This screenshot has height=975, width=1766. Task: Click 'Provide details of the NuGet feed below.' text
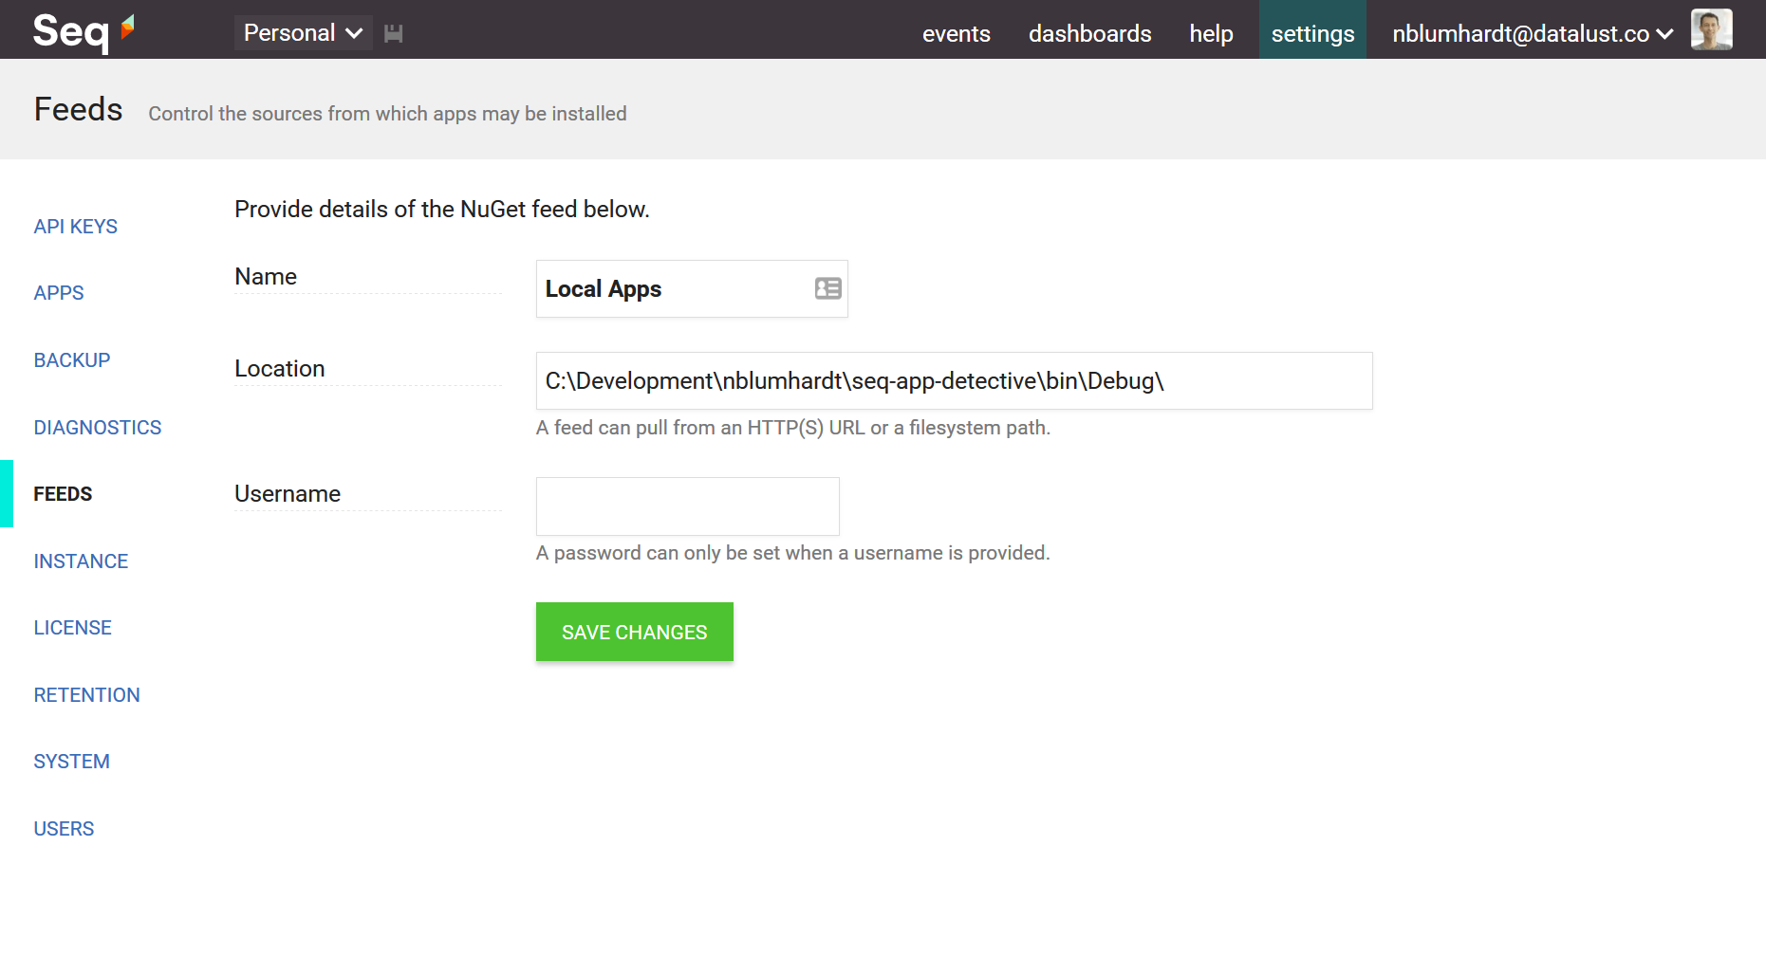[442, 210]
